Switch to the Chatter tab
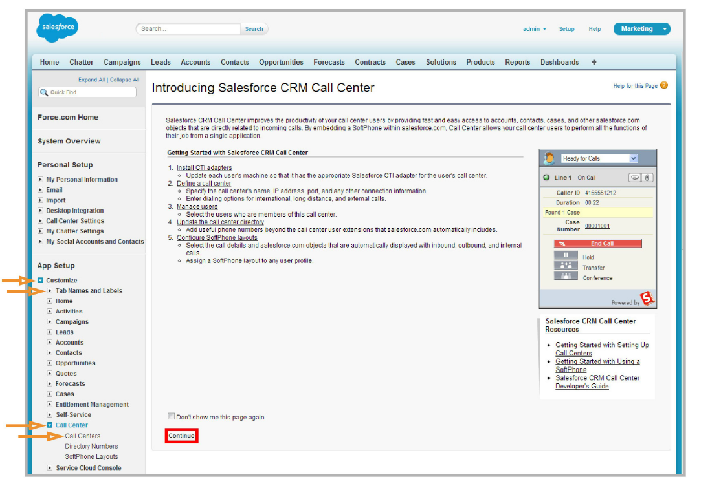 coord(82,62)
